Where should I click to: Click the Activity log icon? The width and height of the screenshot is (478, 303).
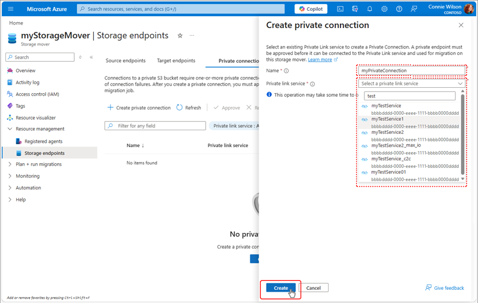pos(10,82)
